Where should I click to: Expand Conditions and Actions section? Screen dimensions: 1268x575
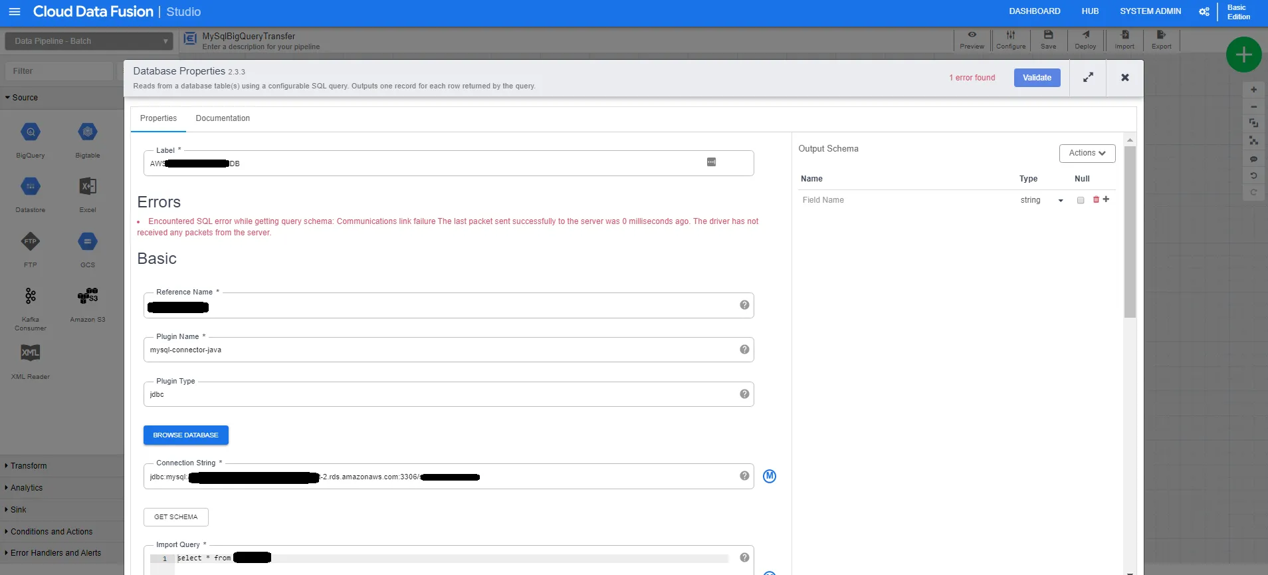(62, 532)
